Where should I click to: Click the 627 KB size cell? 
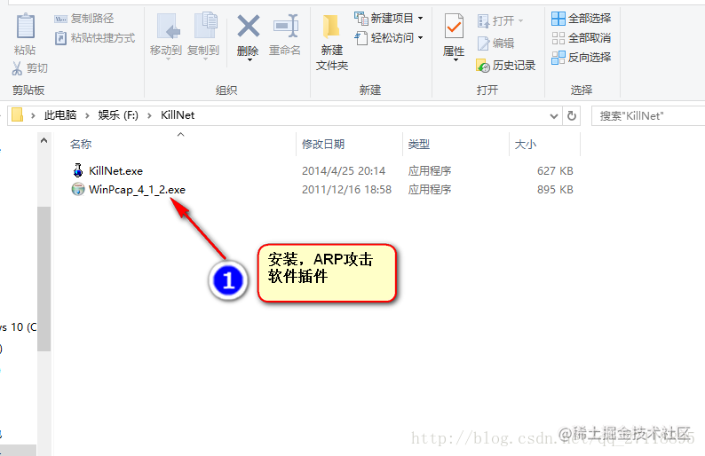(555, 170)
